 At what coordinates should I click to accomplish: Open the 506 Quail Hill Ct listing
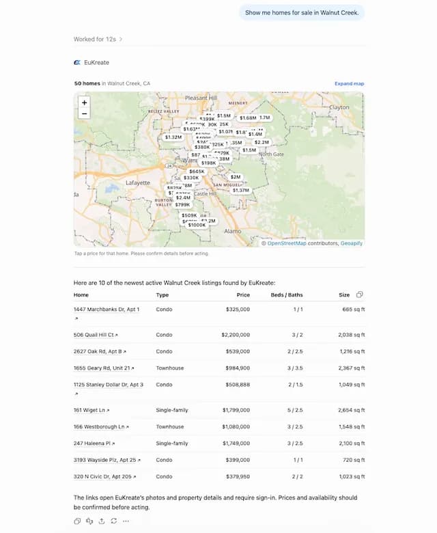click(x=96, y=335)
